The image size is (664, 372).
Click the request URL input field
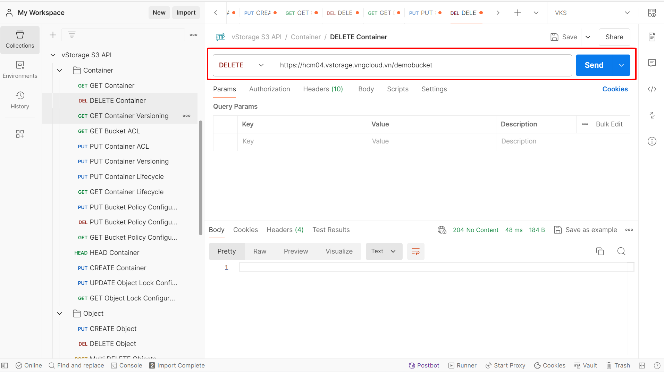422,65
